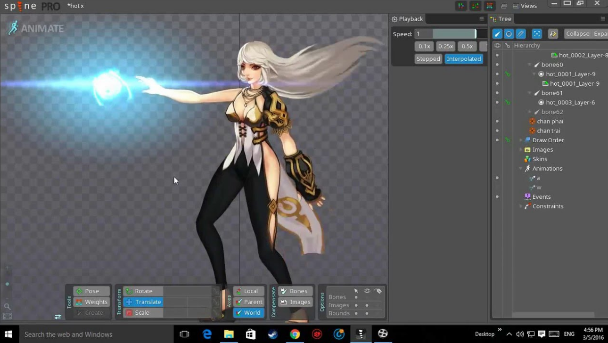Set playback speed to 0.5x
Viewport: 608px width, 343px height.
pos(467,46)
